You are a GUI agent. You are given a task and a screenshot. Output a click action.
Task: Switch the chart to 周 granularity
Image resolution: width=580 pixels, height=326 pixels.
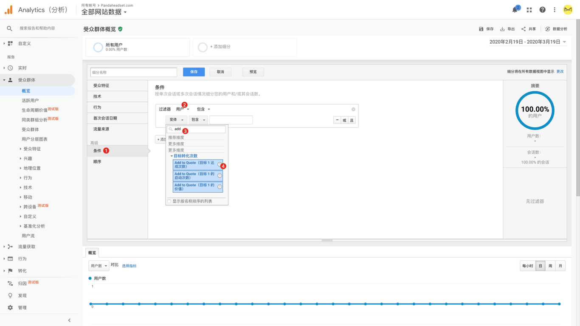(x=550, y=266)
